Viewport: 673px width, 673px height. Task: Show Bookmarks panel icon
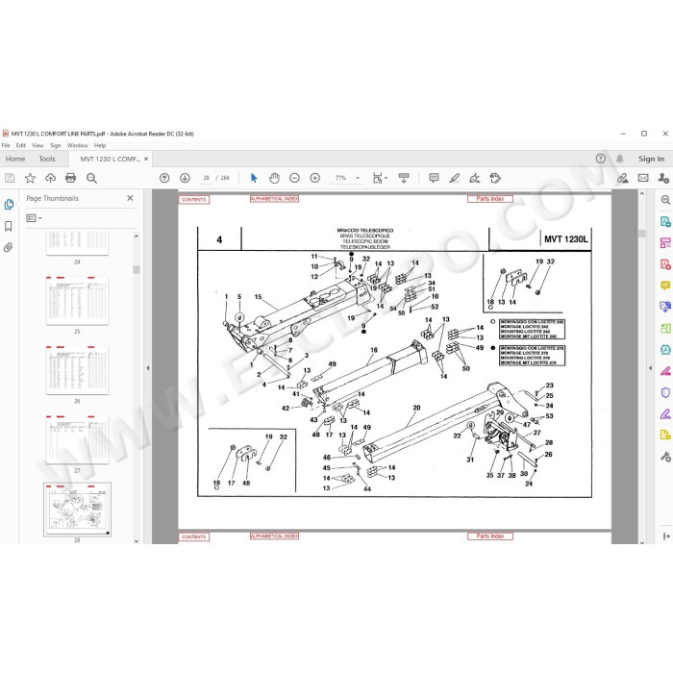coord(8,226)
